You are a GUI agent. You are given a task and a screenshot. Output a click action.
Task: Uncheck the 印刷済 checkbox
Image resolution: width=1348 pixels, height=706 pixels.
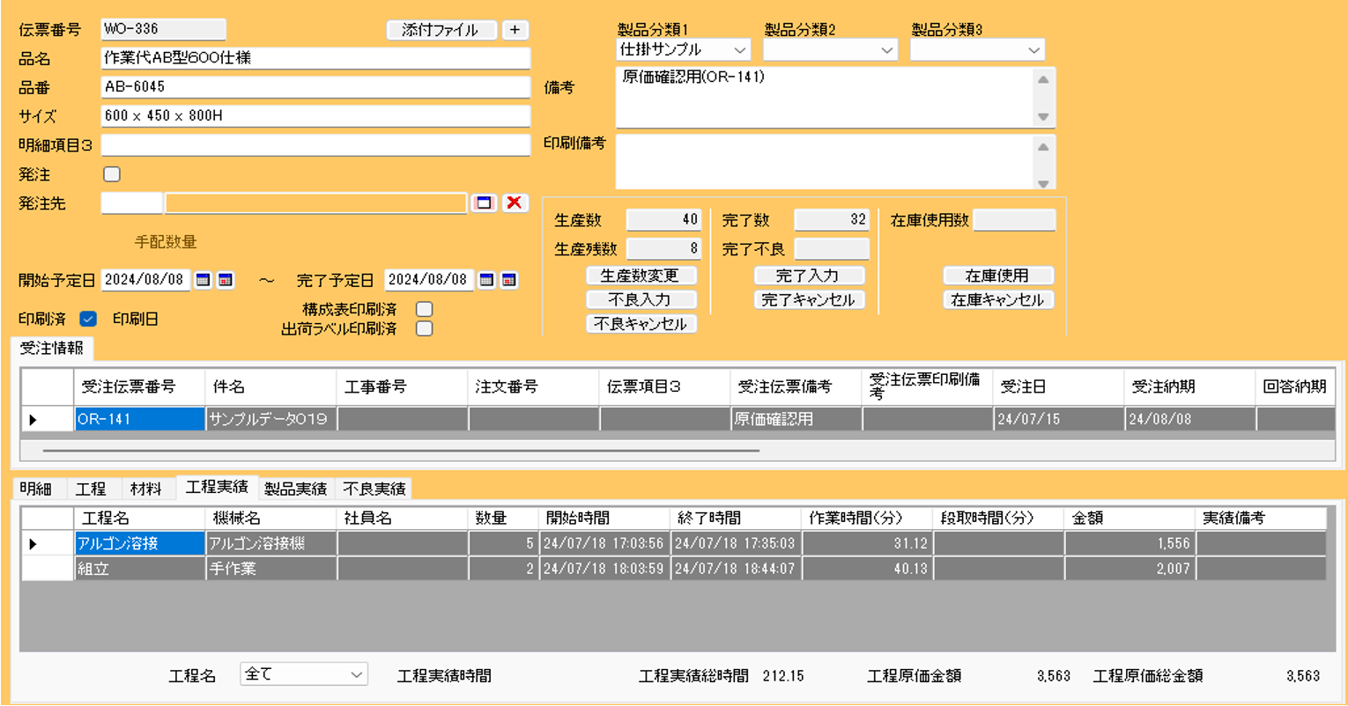88,319
